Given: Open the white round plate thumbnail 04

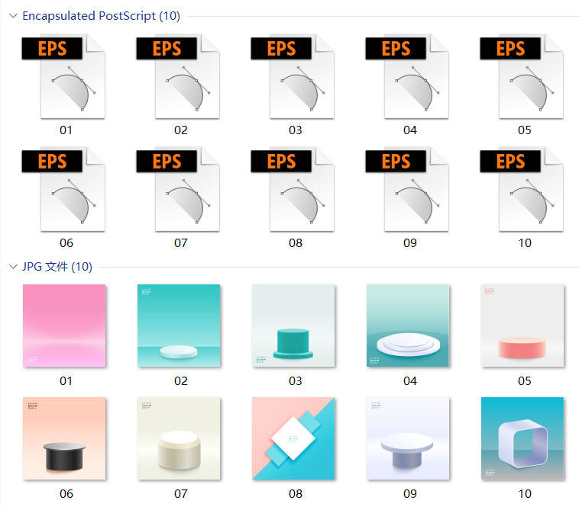Looking at the screenshot, I should (408, 326).
